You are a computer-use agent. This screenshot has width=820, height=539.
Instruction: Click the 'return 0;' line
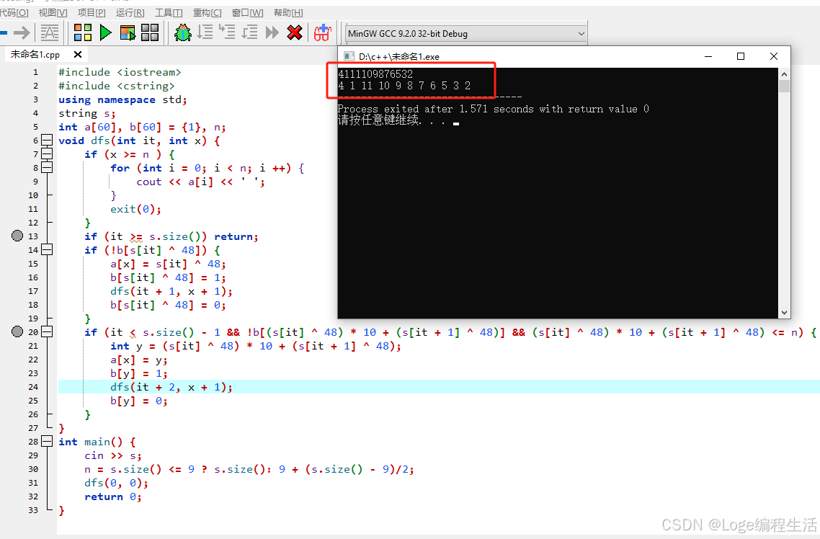113,496
